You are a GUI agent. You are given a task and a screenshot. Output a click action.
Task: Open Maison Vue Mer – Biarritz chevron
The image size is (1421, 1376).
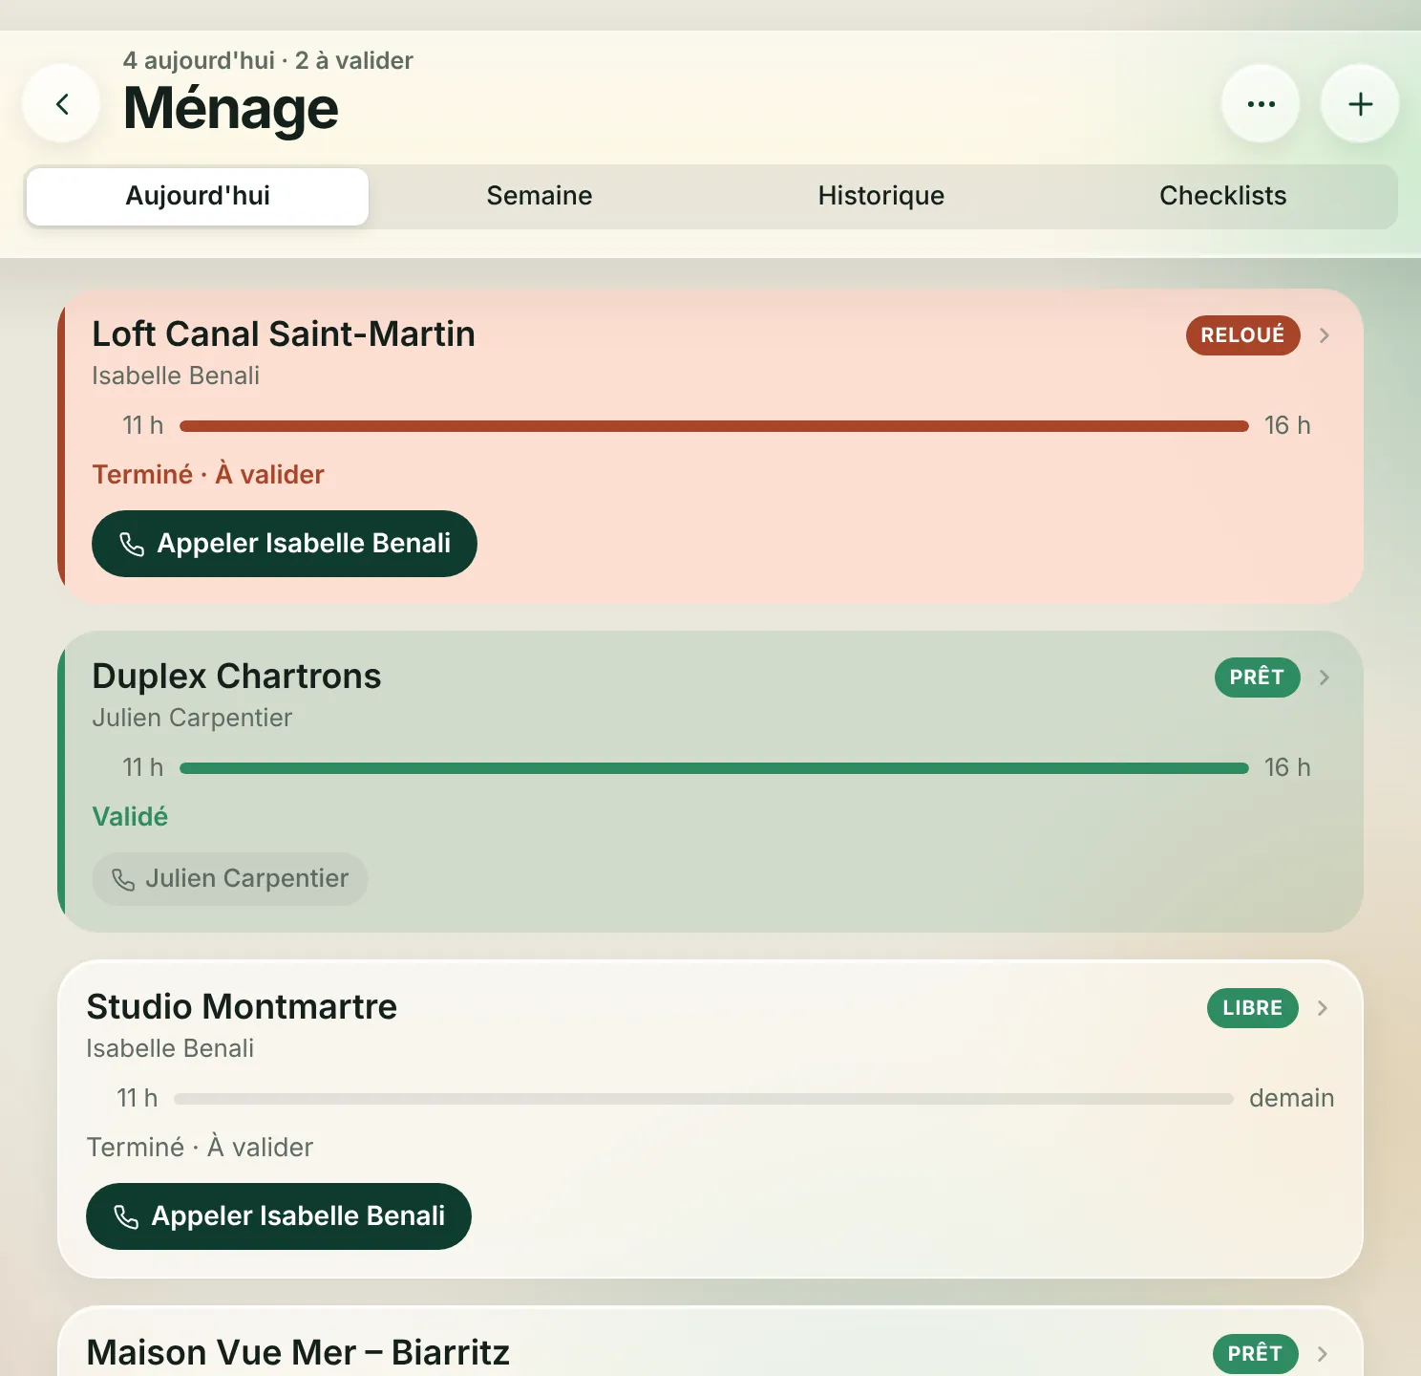pyautogui.click(x=1322, y=1354)
